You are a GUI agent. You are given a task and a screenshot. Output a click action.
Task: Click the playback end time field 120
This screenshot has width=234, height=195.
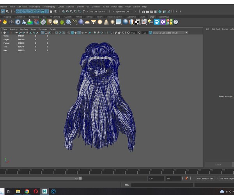[156, 179]
